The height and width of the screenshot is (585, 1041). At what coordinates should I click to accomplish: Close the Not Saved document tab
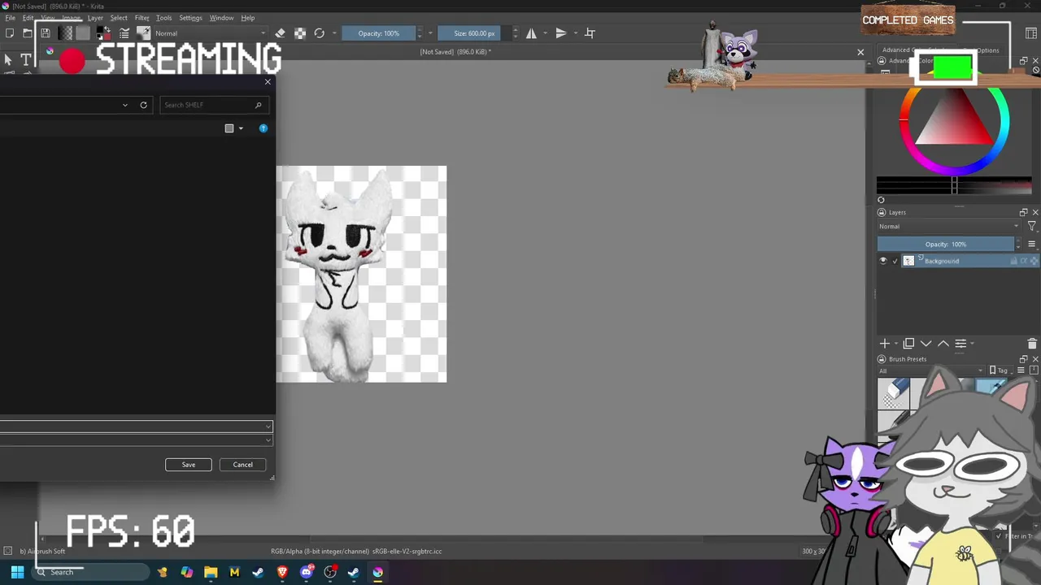860,52
